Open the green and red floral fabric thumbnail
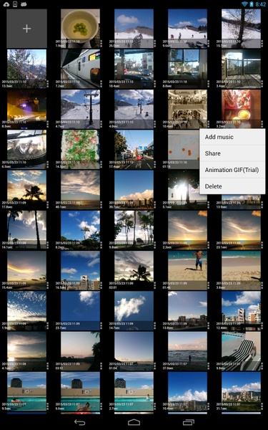268x430 pixels. click(x=80, y=150)
